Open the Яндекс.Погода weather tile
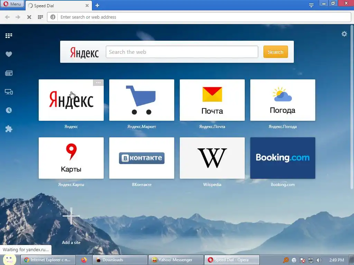Screen dimensions: 354x265 point(283,100)
